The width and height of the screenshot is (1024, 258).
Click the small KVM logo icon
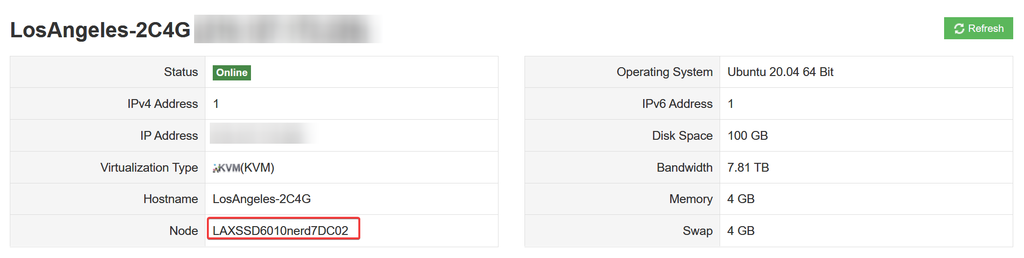(x=226, y=168)
